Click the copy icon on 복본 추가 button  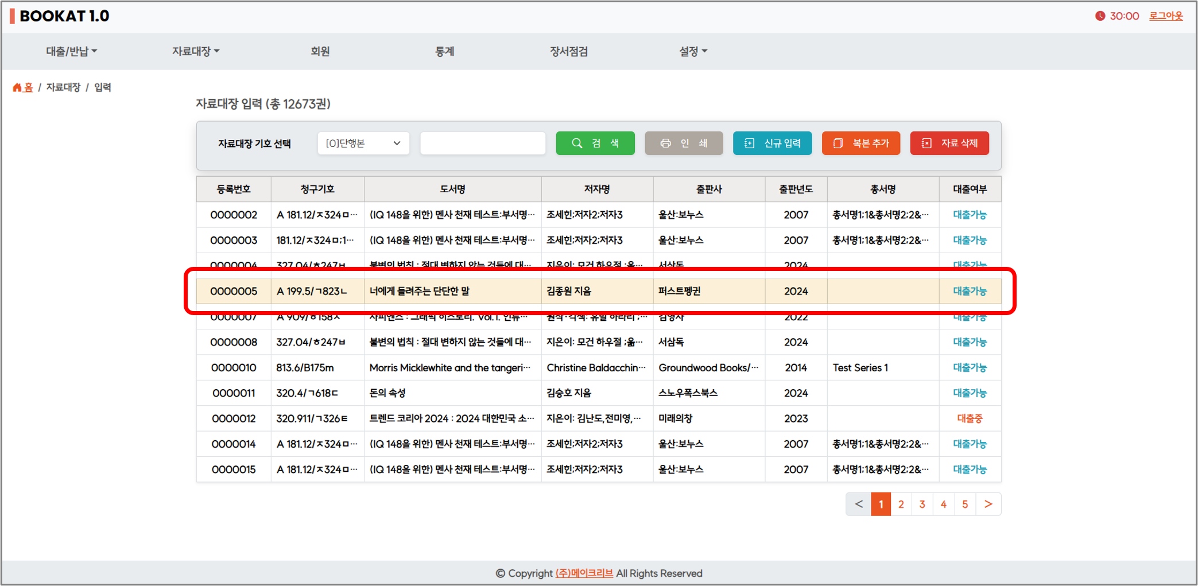tap(838, 143)
